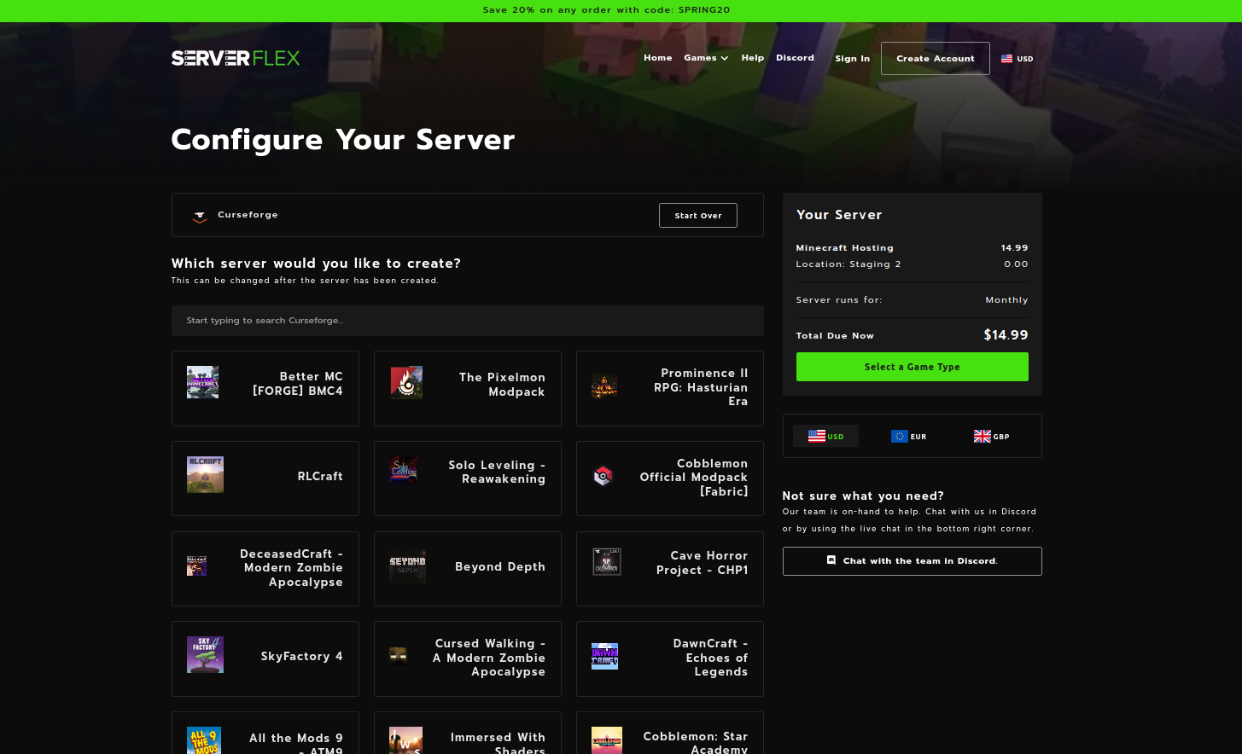Viewport: 1242px width, 754px height.
Task: Click the Cobblemon Official Modpack pokeball icon
Action: pyautogui.click(x=604, y=476)
